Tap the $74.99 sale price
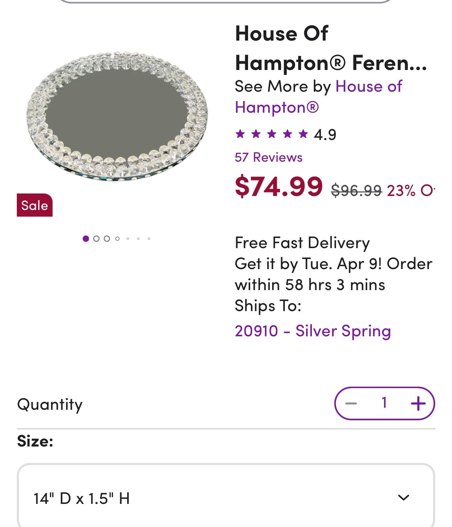Image resolution: width=452 pixels, height=527 pixels. tap(279, 186)
